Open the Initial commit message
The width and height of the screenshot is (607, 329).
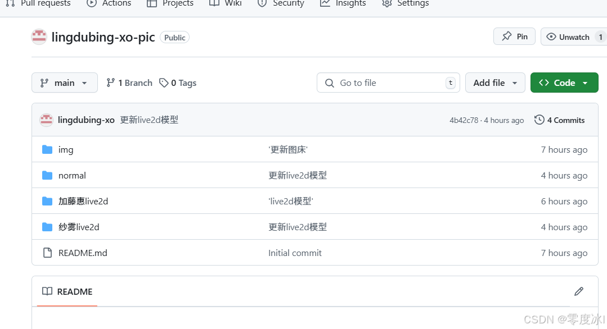pyautogui.click(x=295, y=253)
